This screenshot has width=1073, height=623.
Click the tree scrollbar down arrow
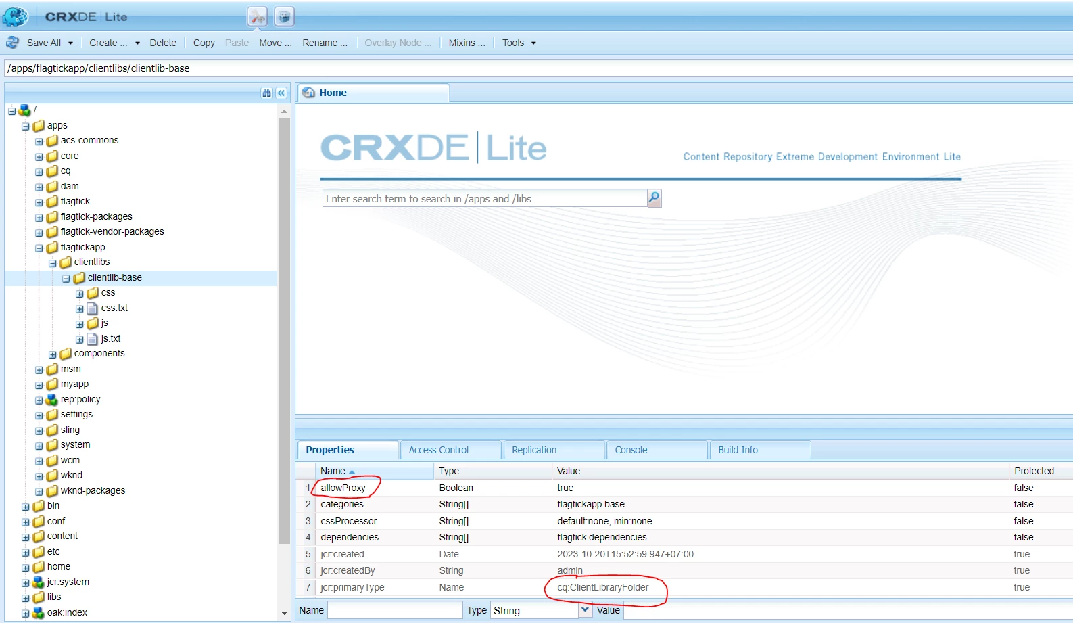click(284, 613)
